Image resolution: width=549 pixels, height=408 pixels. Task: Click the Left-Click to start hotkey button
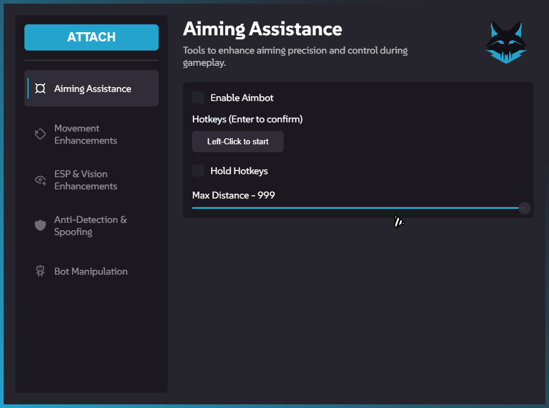click(238, 142)
